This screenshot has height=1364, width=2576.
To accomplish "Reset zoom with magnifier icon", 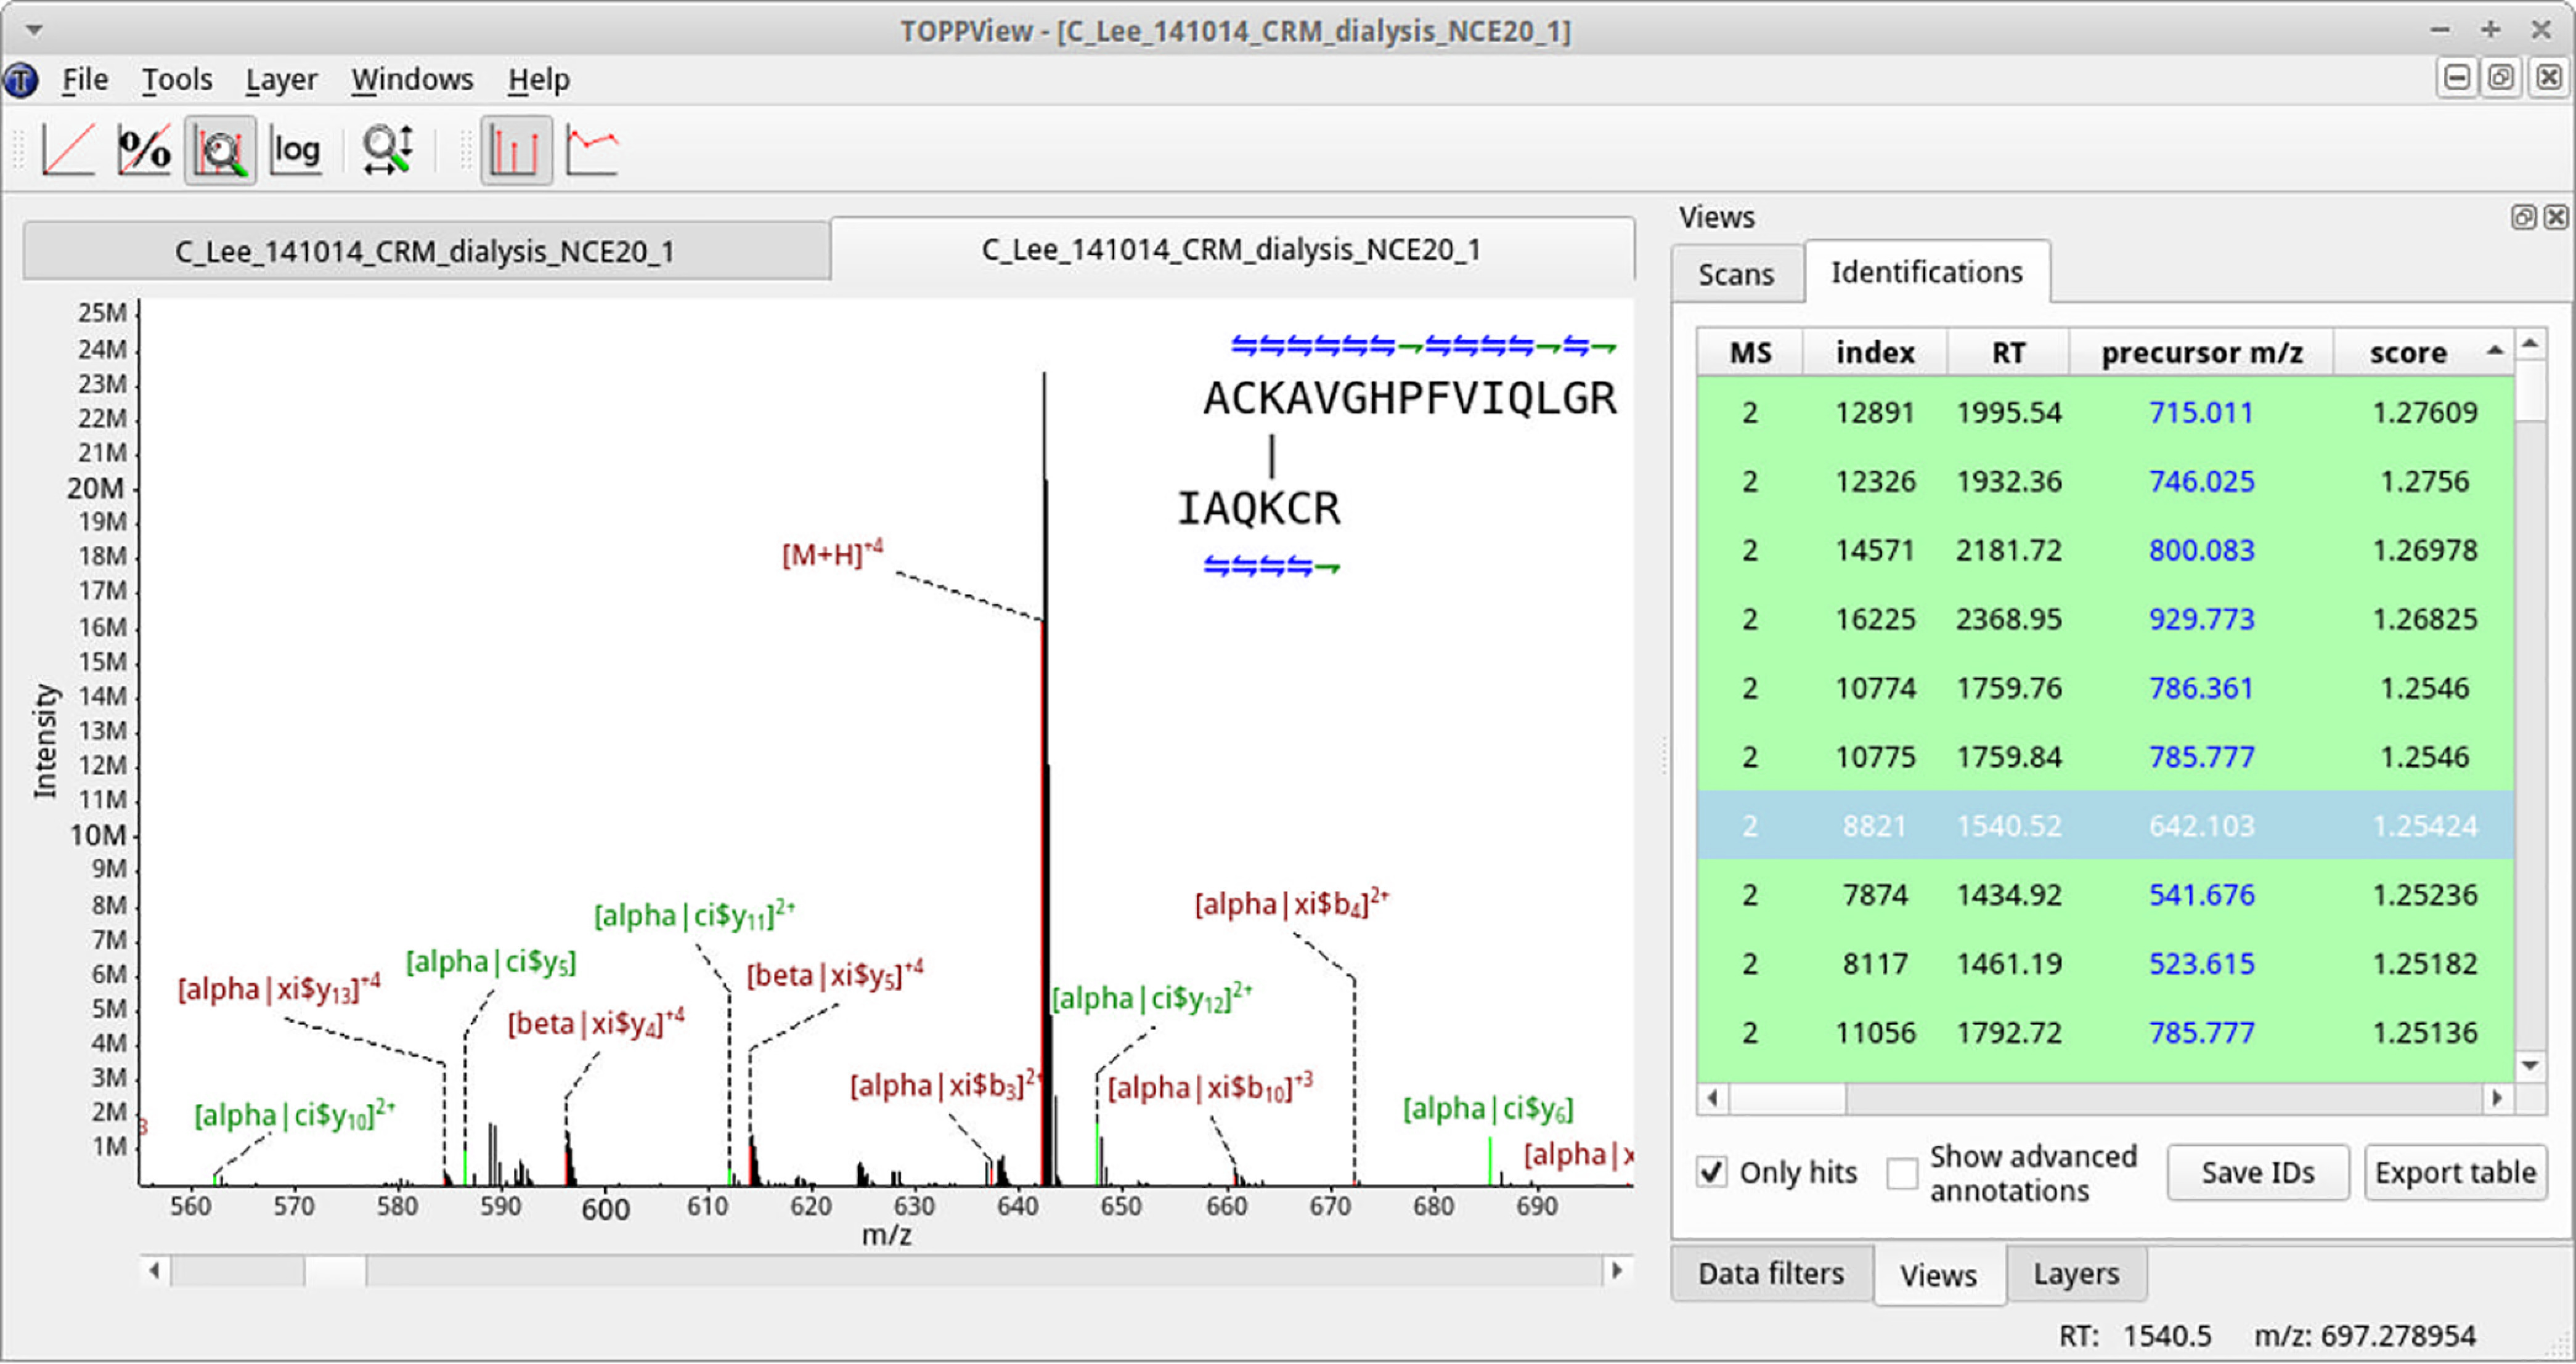I will (x=388, y=150).
